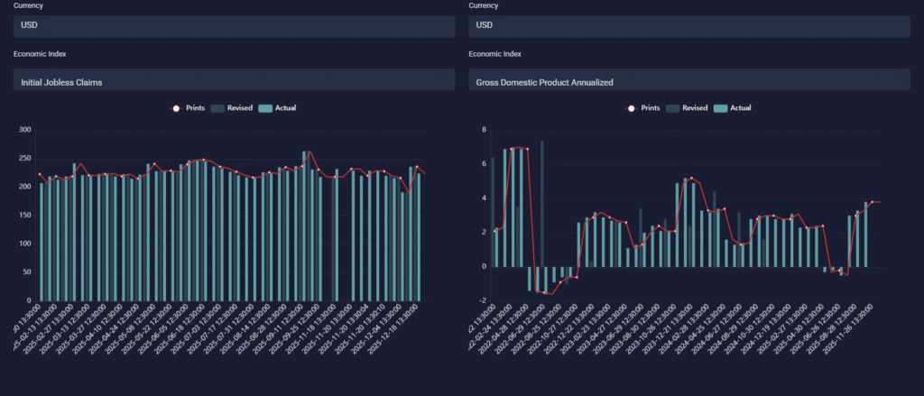The height and width of the screenshot is (396, 924).
Task: Click the Prints line marker icon in Jobless Claims legend
Action: 176,108
